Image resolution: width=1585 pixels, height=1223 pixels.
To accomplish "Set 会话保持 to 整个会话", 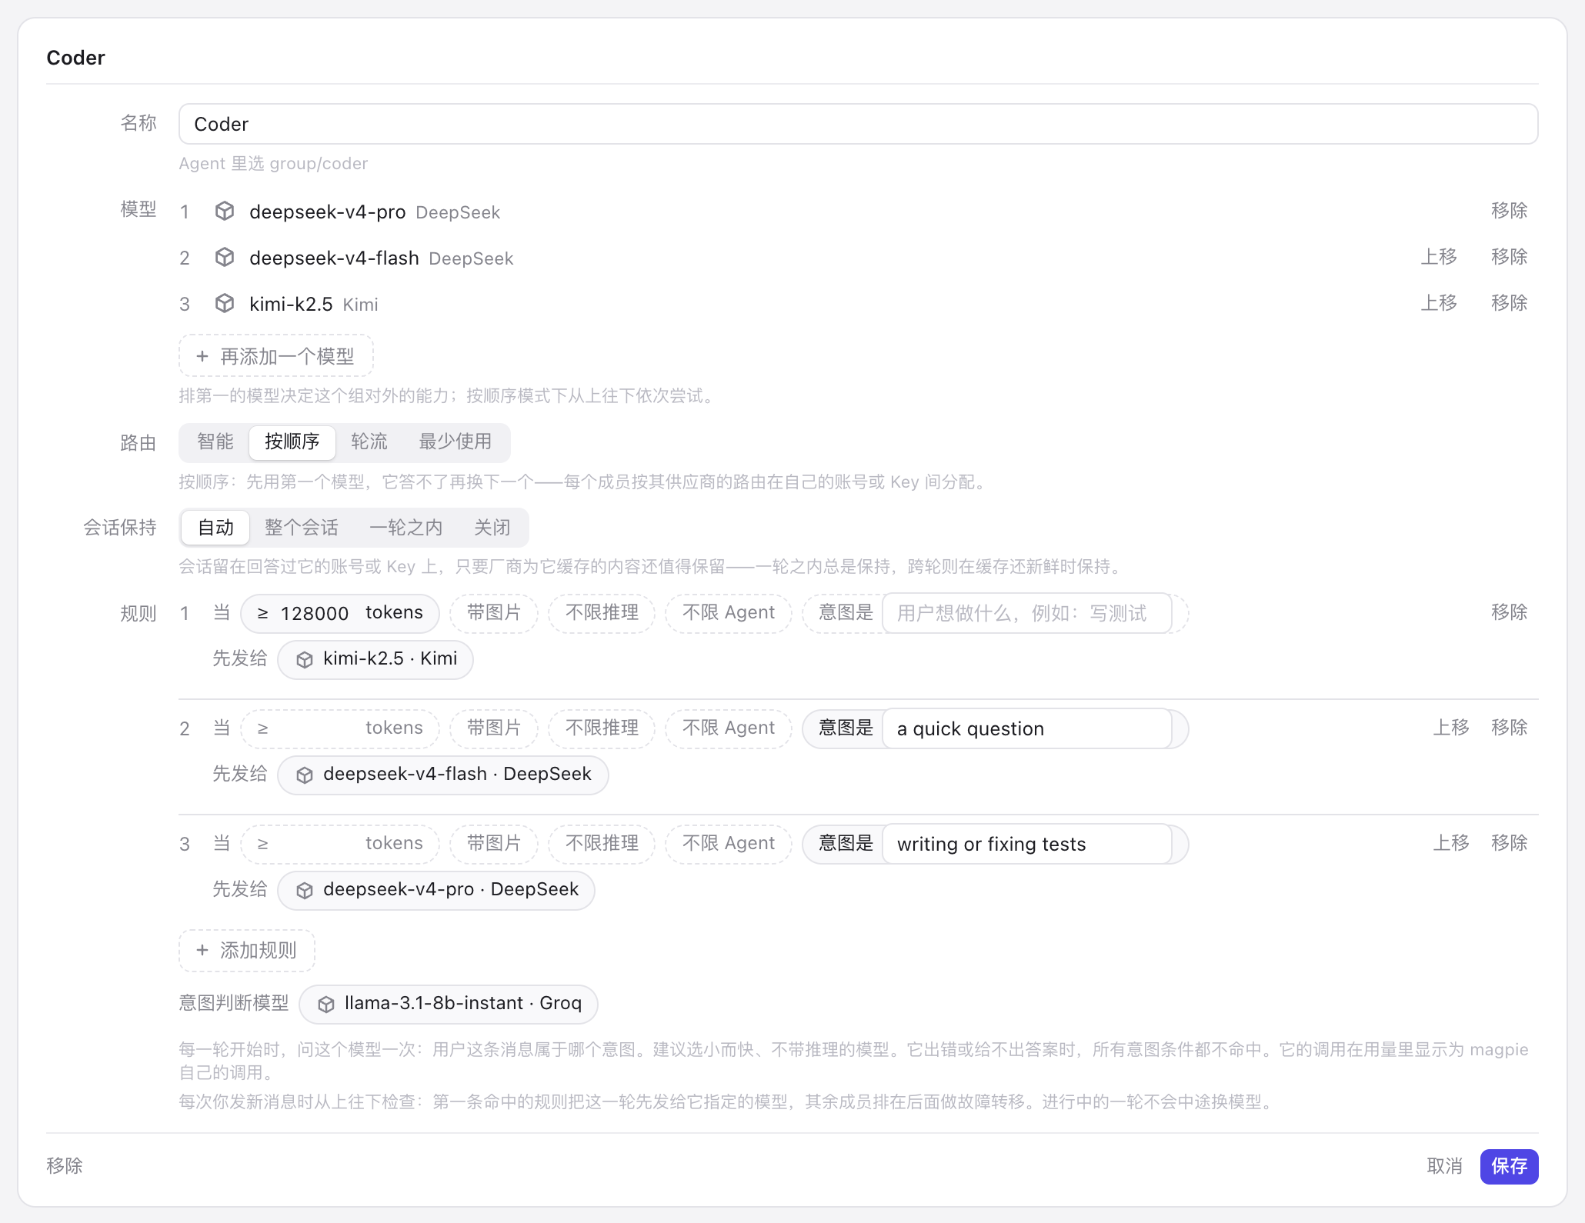I will 301,528.
